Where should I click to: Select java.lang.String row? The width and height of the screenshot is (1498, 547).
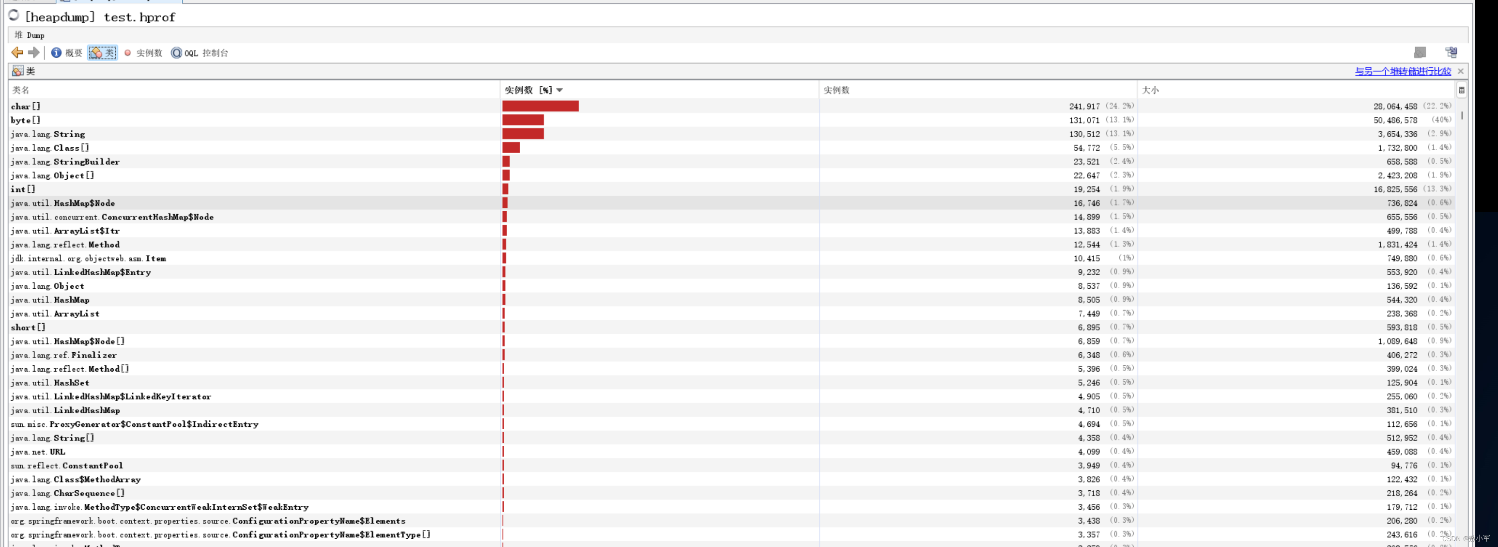731,134
